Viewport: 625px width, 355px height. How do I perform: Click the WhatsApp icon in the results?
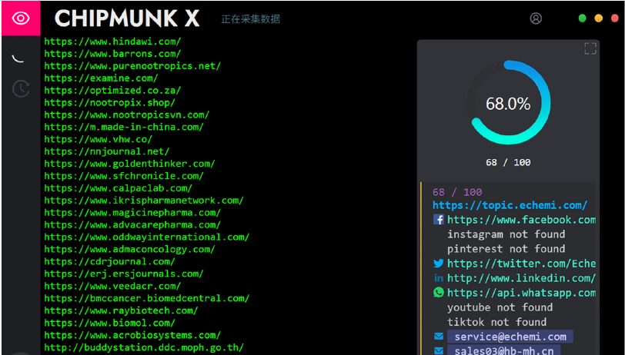439,293
